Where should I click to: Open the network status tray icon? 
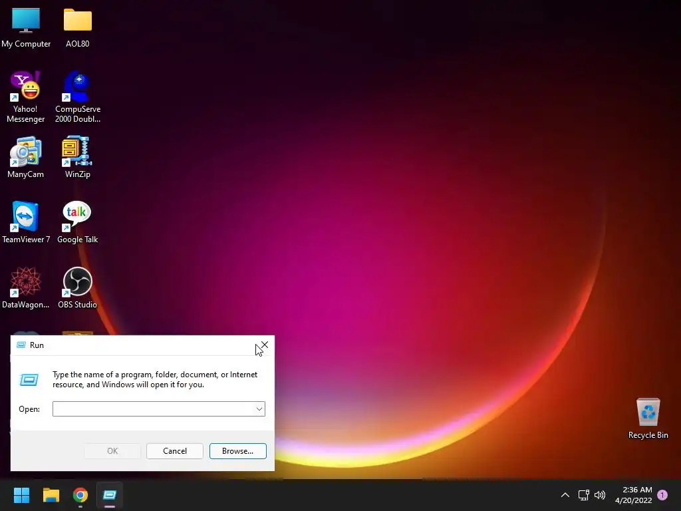coord(584,495)
